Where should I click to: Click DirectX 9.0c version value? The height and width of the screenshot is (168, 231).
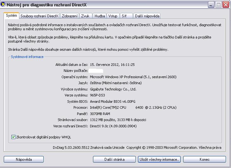click(x=113, y=126)
